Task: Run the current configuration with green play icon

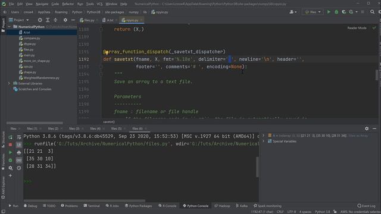Action: 329,12
